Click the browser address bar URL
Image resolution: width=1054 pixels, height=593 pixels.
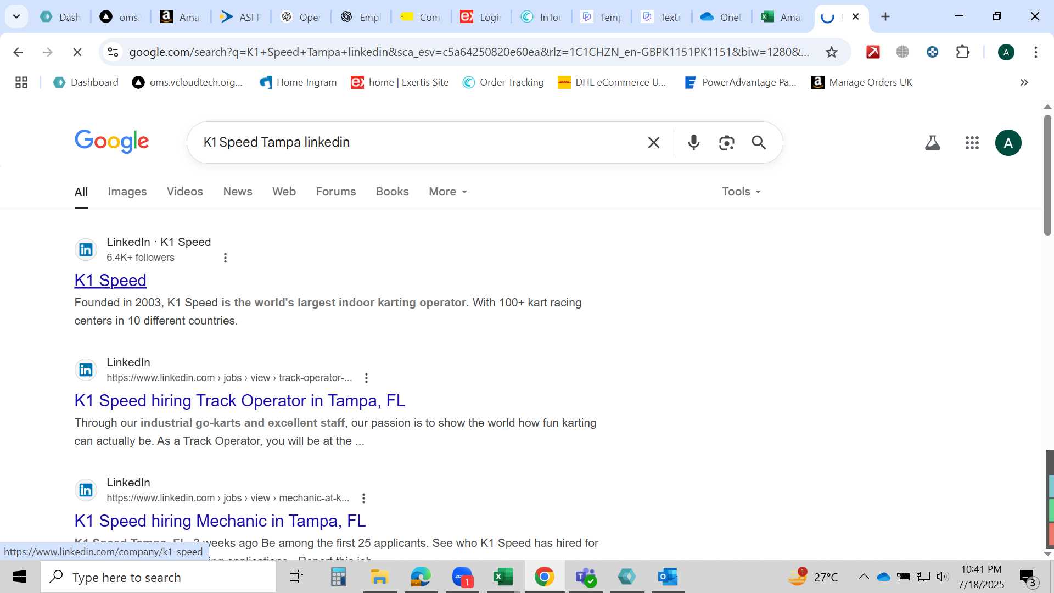tap(469, 52)
